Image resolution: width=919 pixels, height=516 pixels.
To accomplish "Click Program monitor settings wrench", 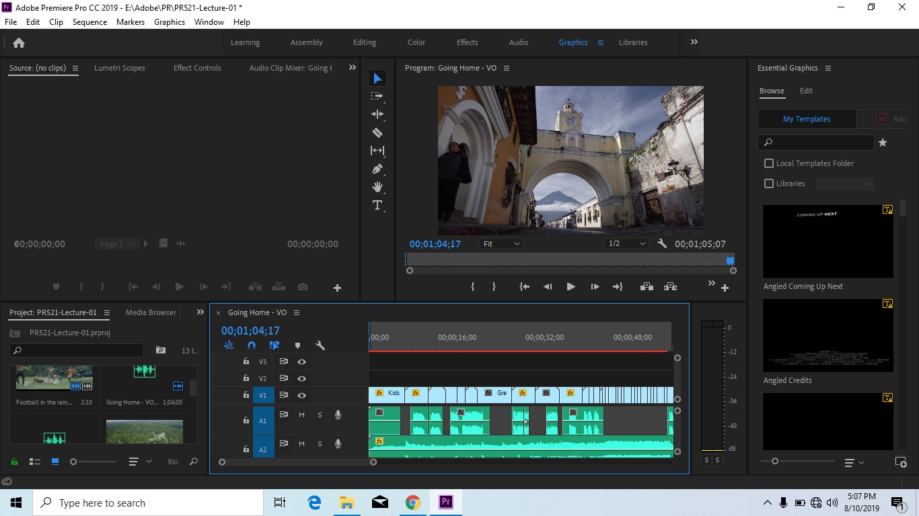I will pos(662,244).
